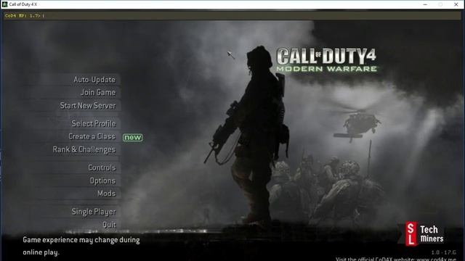The image size is (465, 261).
Task: Open the Auto-Update menu item
Action: coord(94,80)
